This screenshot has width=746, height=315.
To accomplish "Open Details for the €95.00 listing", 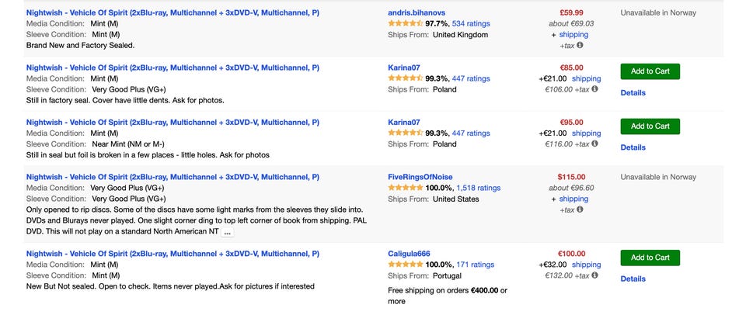I will [633, 147].
